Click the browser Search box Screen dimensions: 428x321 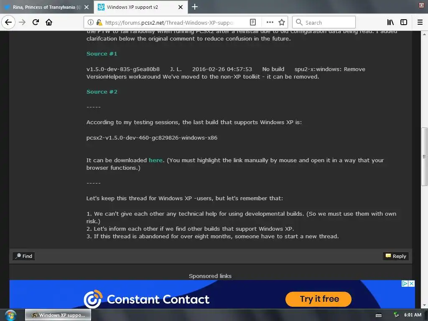[x=324, y=23]
